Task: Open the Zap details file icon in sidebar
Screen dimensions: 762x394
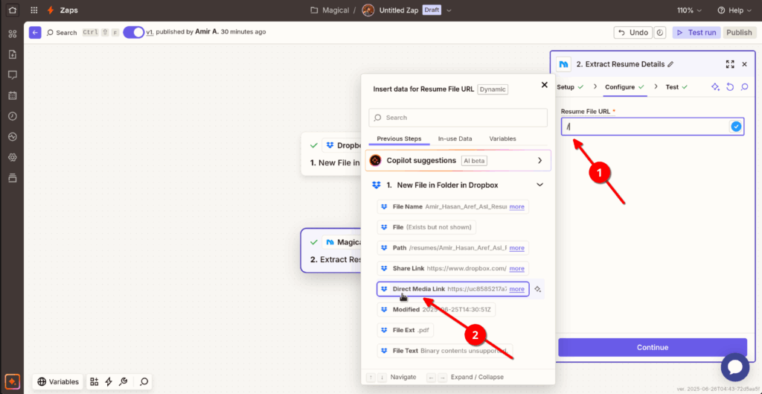Action: tap(13, 54)
